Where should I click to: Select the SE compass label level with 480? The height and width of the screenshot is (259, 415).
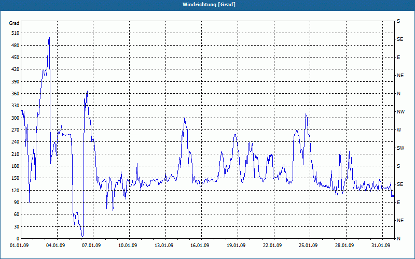click(400, 39)
